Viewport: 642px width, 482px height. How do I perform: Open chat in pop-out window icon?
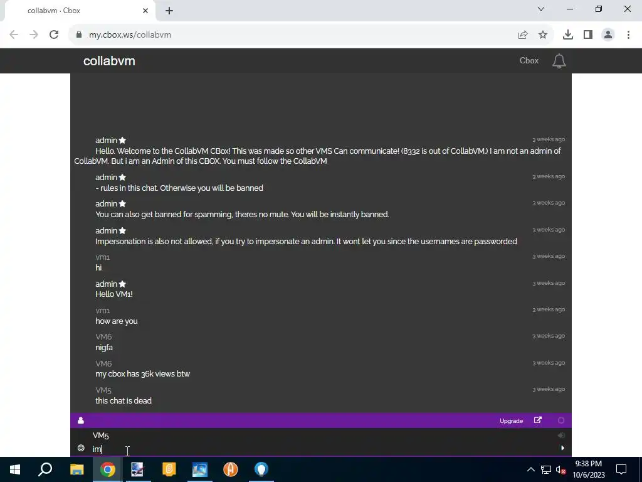[537, 420]
